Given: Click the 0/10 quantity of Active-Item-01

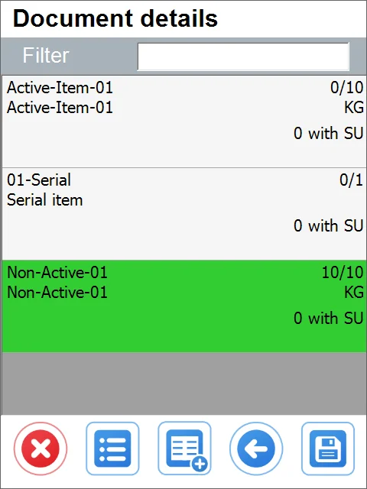Looking at the screenshot, I should pyautogui.click(x=346, y=88).
